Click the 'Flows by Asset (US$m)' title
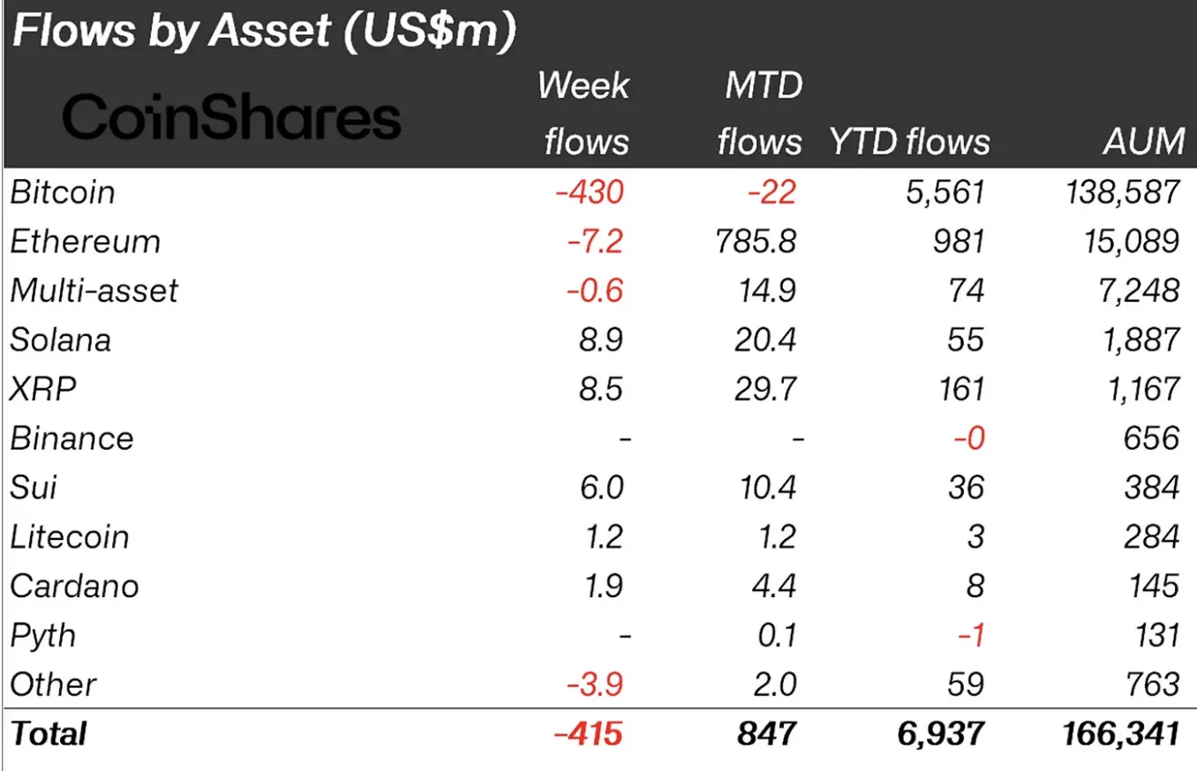The image size is (1197, 771). [263, 33]
